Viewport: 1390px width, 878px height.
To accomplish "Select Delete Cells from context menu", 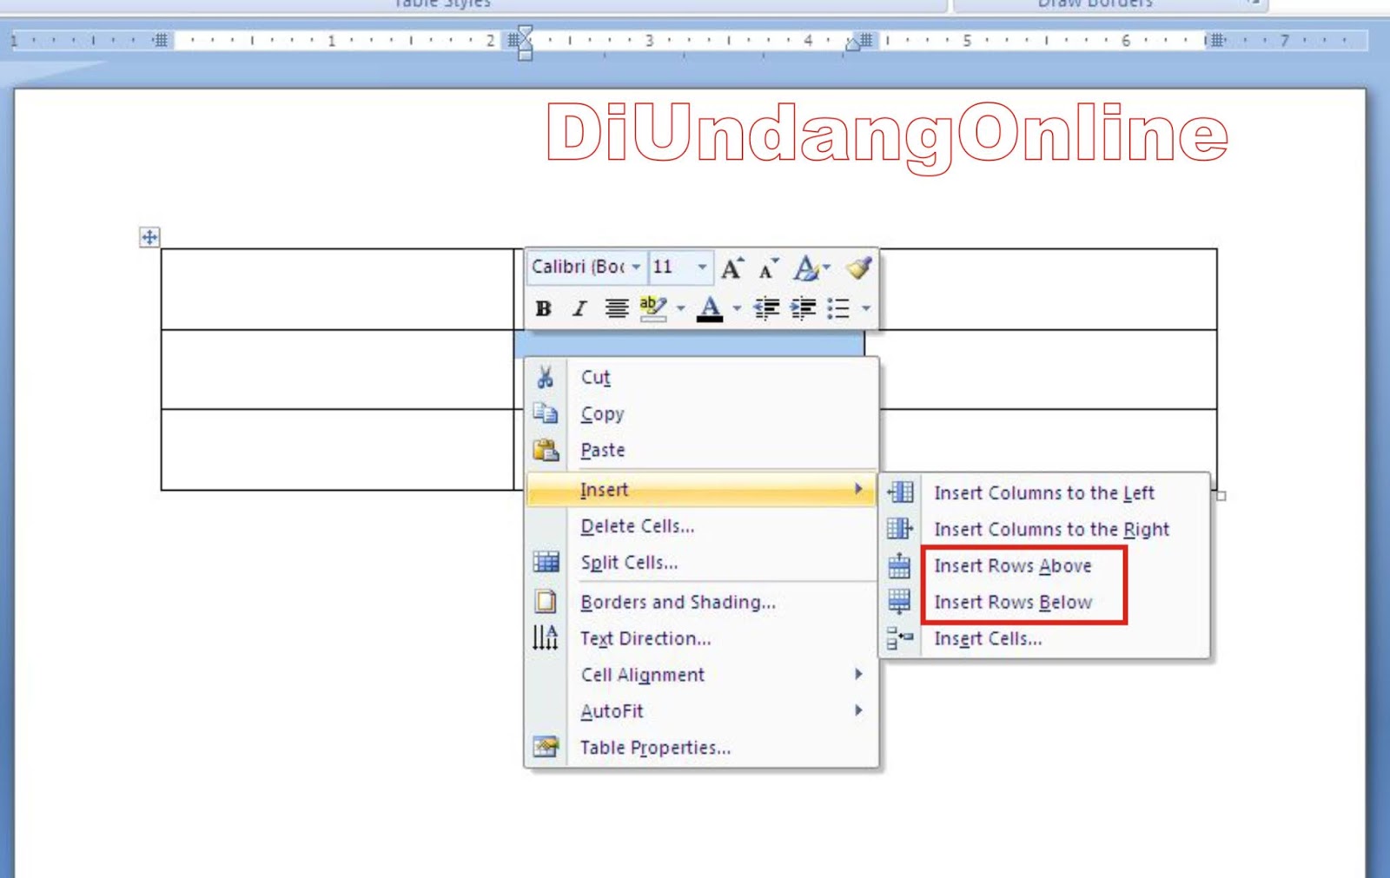I will tap(637, 525).
